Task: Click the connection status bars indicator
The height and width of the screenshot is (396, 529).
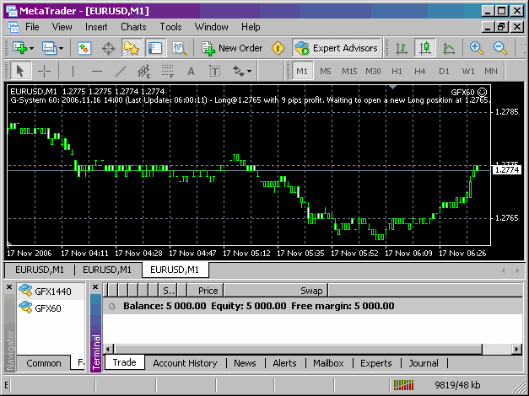Action: point(403,385)
